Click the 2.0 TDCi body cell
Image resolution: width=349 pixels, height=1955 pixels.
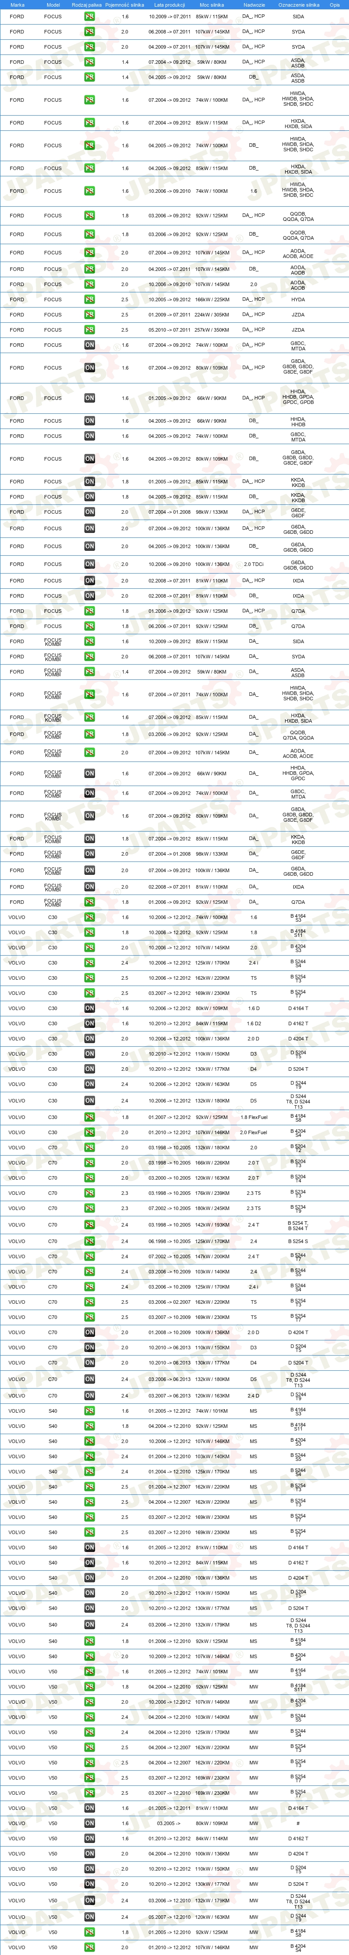(253, 564)
